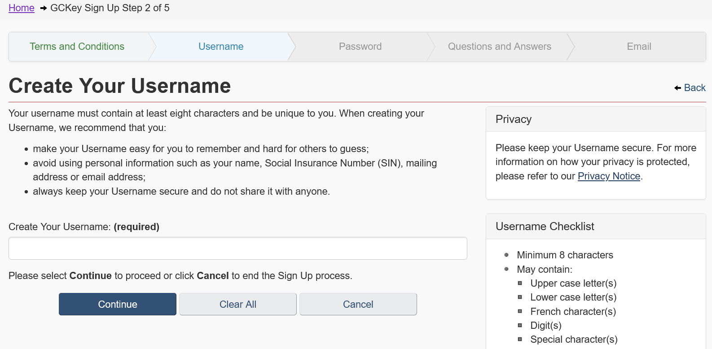The image size is (712, 349).
Task: Focus the Create Your Username input field
Action: [238, 249]
